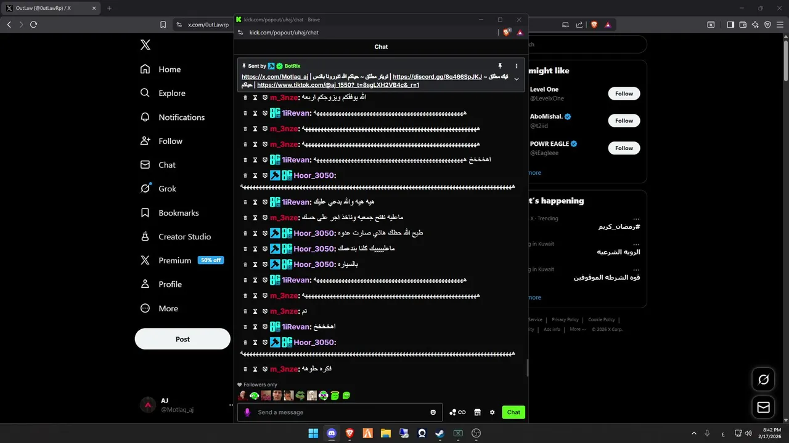Screen dimensions: 789x443
Task: Open Brave main hamburger menu
Action: pyautogui.click(x=780, y=25)
